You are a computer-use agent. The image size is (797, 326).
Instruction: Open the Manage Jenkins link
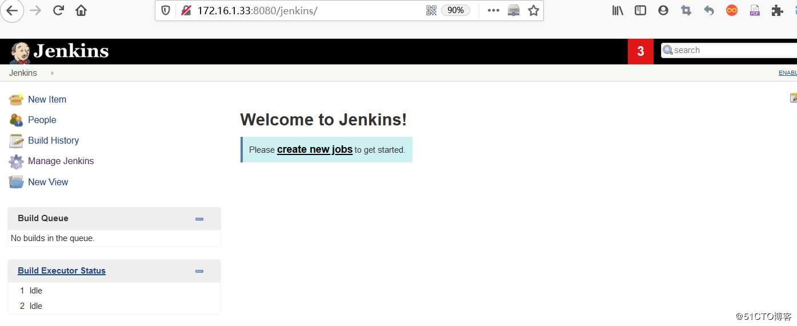coord(61,161)
